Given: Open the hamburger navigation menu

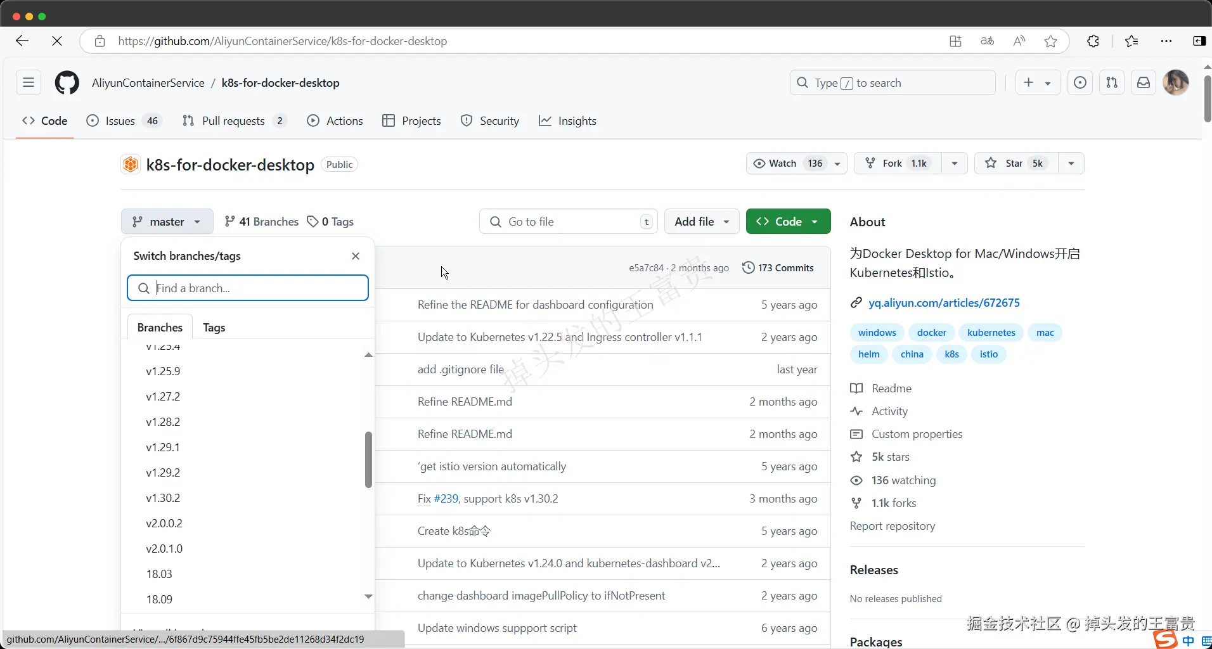Looking at the screenshot, I should point(29,82).
